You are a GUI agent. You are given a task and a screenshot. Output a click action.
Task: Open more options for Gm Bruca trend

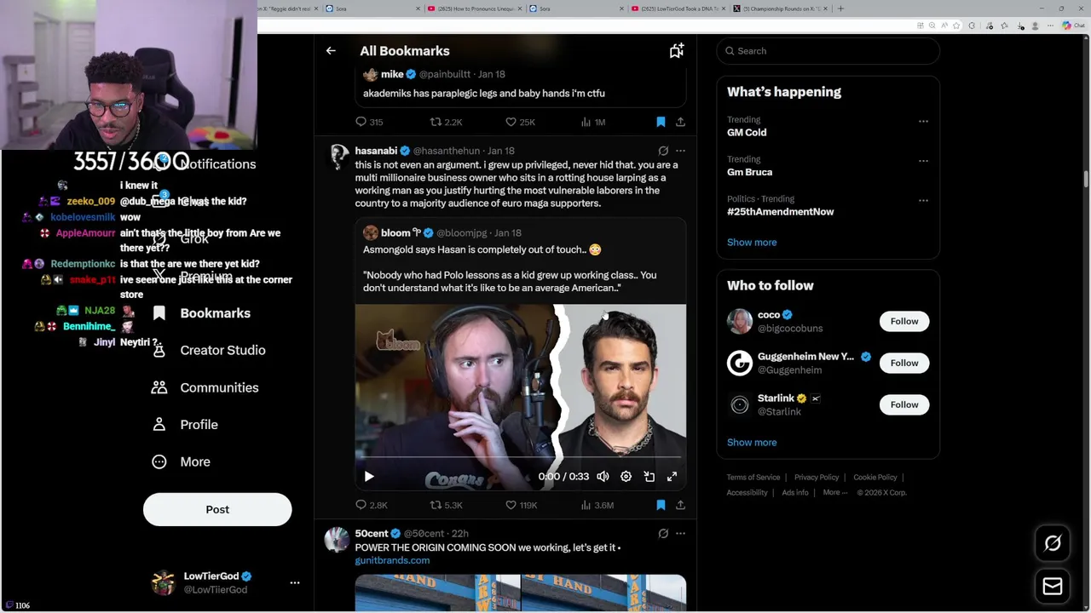[923, 161]
